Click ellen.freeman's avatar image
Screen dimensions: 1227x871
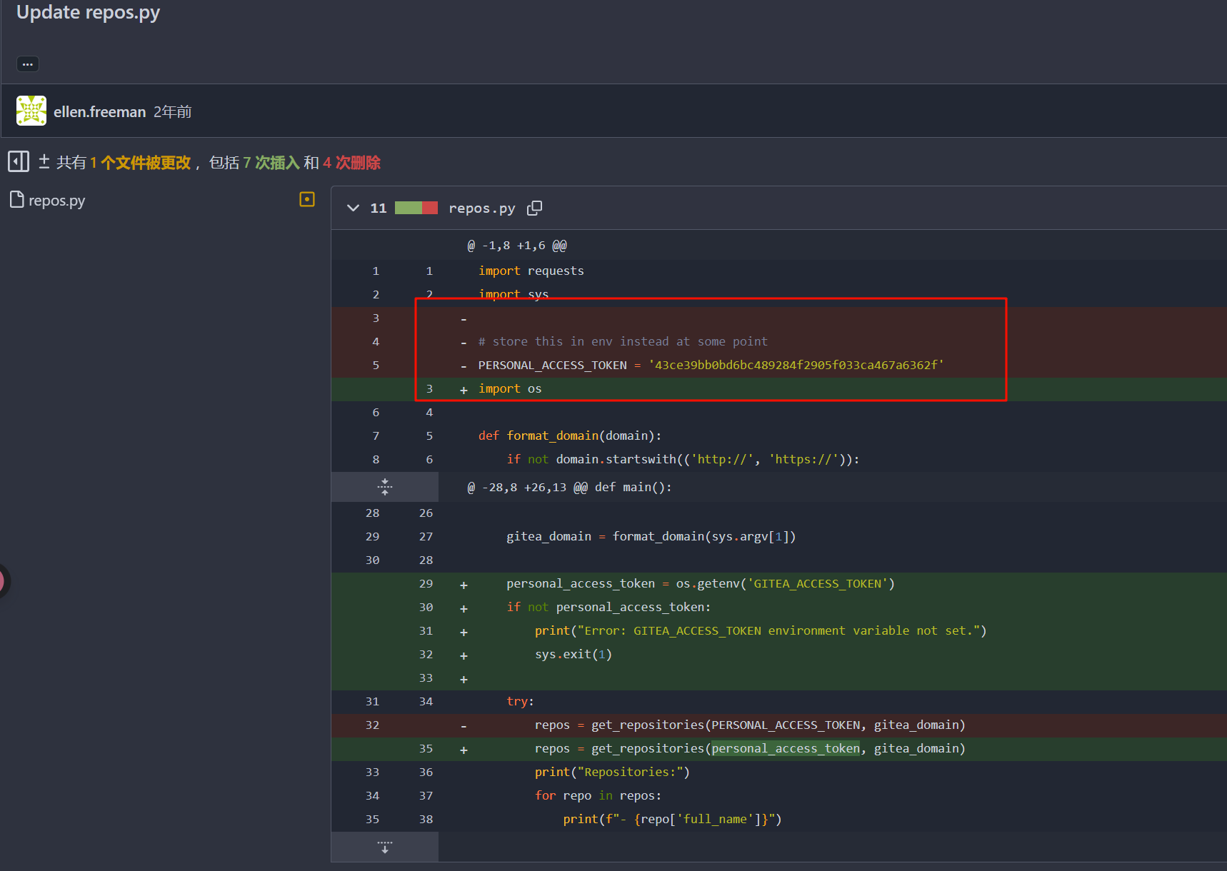31,111
